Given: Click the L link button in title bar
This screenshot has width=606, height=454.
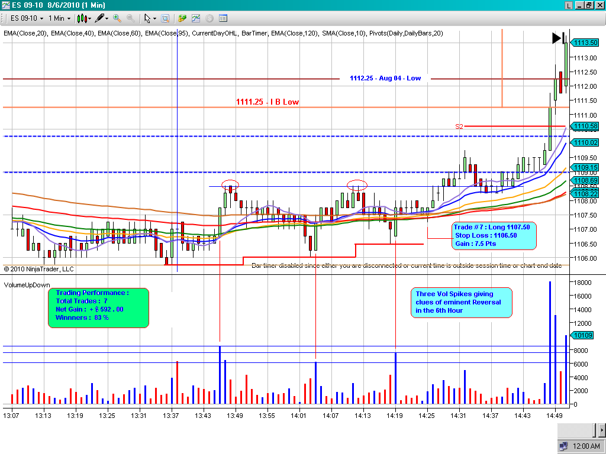Looking at the screenshot, I should coord(569,5).
